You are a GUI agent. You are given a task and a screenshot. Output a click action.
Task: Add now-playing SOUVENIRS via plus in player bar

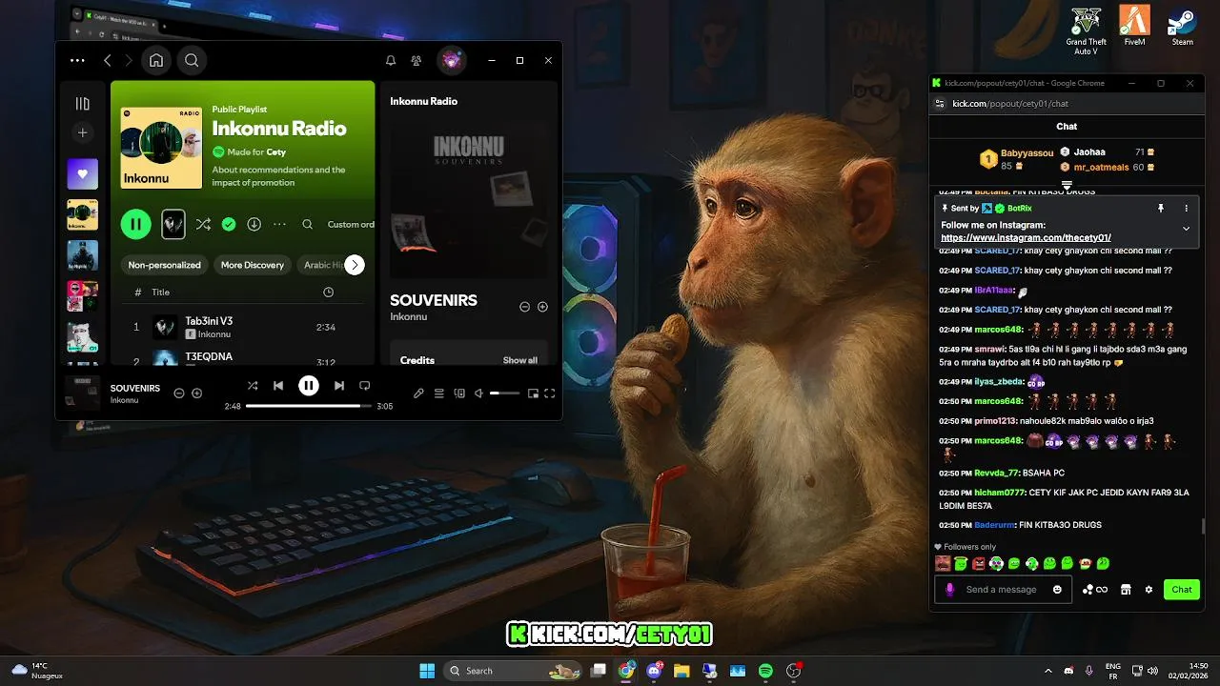tap(197, 393)
